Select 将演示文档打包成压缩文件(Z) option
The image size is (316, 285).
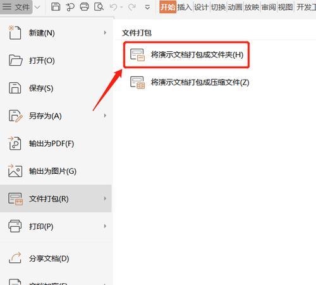(x=190, y=82)
